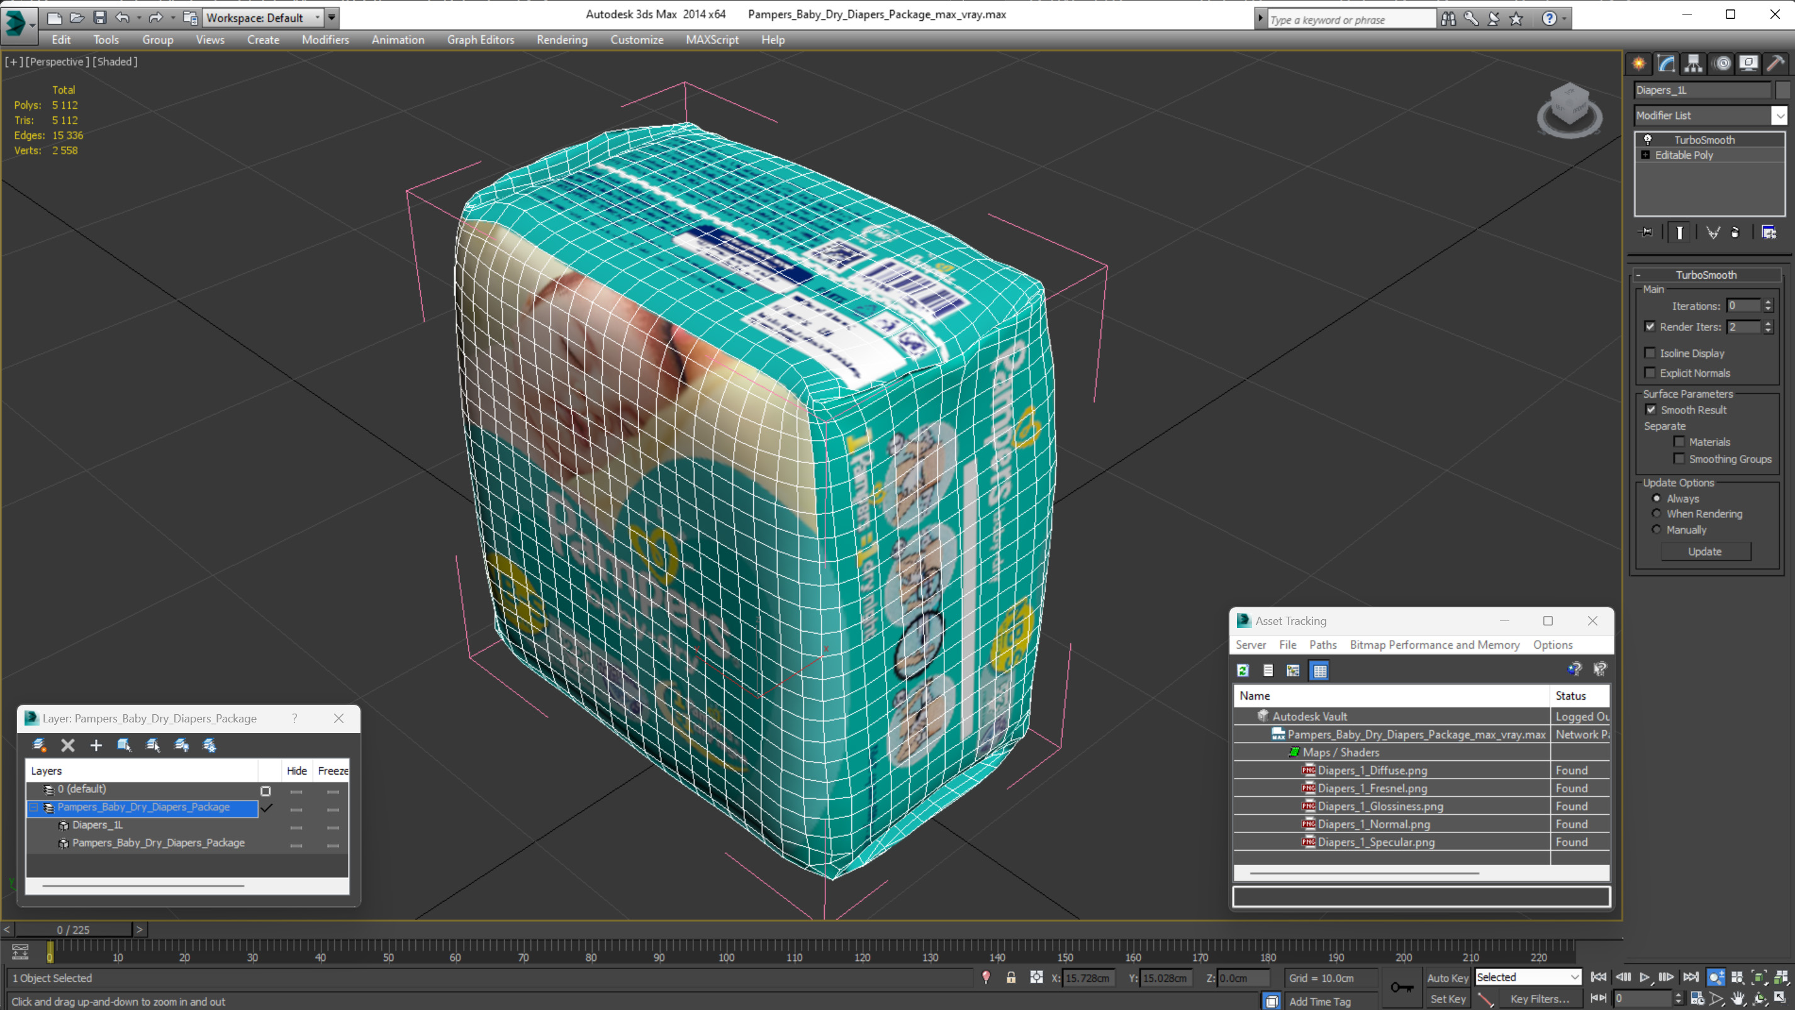1795x1010 pixels.
Task: Delete highlighted layer using X icon
Action: (67, 745)
